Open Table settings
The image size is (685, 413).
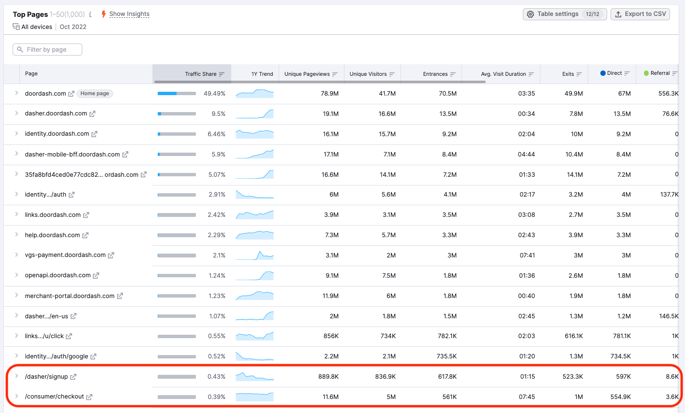[565, 14]
